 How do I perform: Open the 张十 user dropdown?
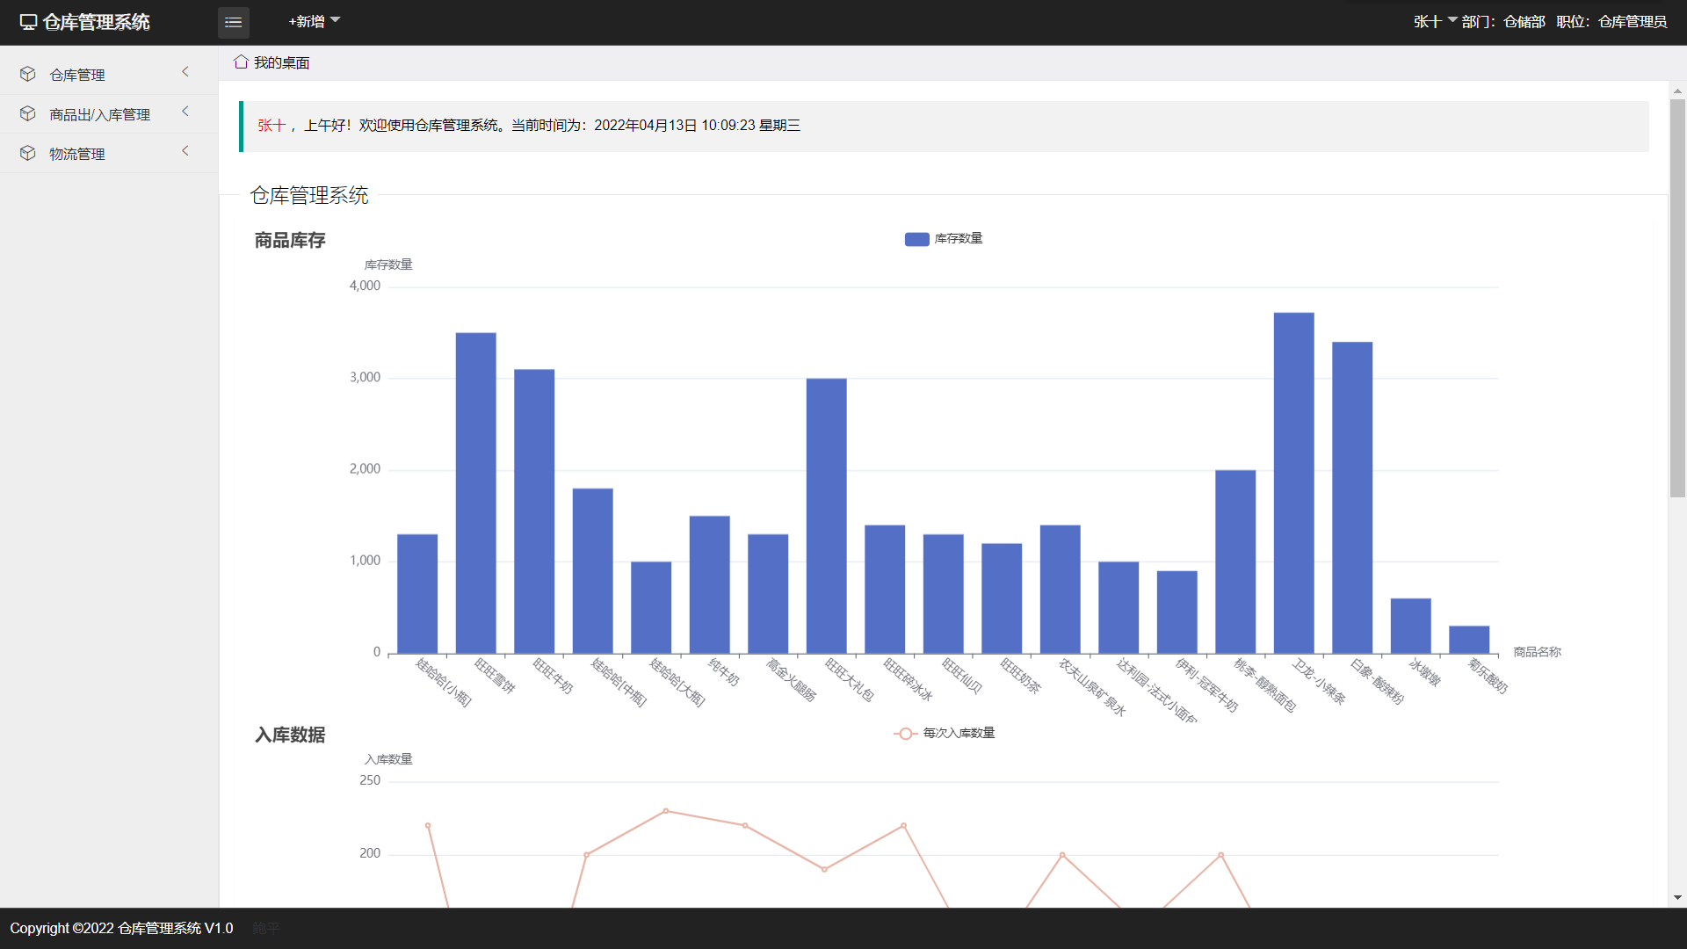1435,22
